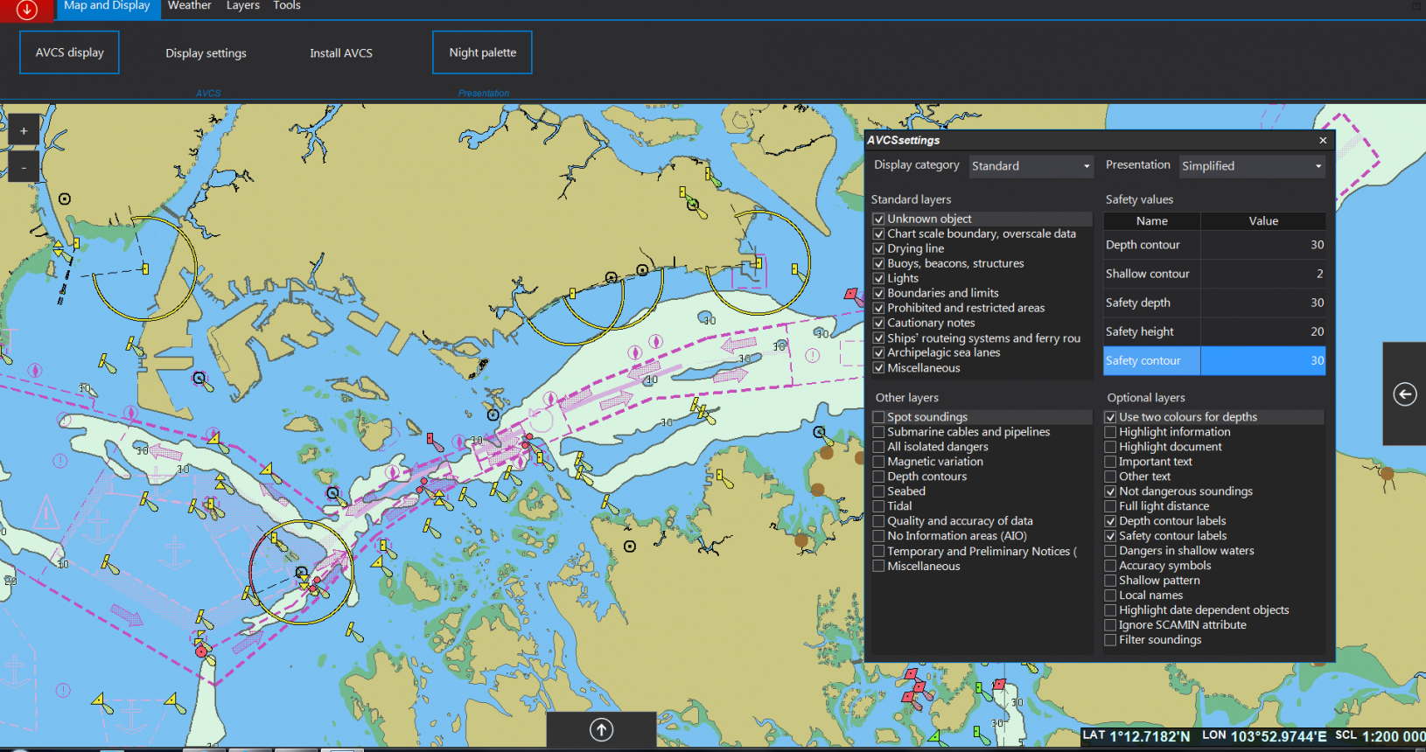Click the red download arrow icon
This screenshot has height=752, width=1426.
click(x=27, y=10)
